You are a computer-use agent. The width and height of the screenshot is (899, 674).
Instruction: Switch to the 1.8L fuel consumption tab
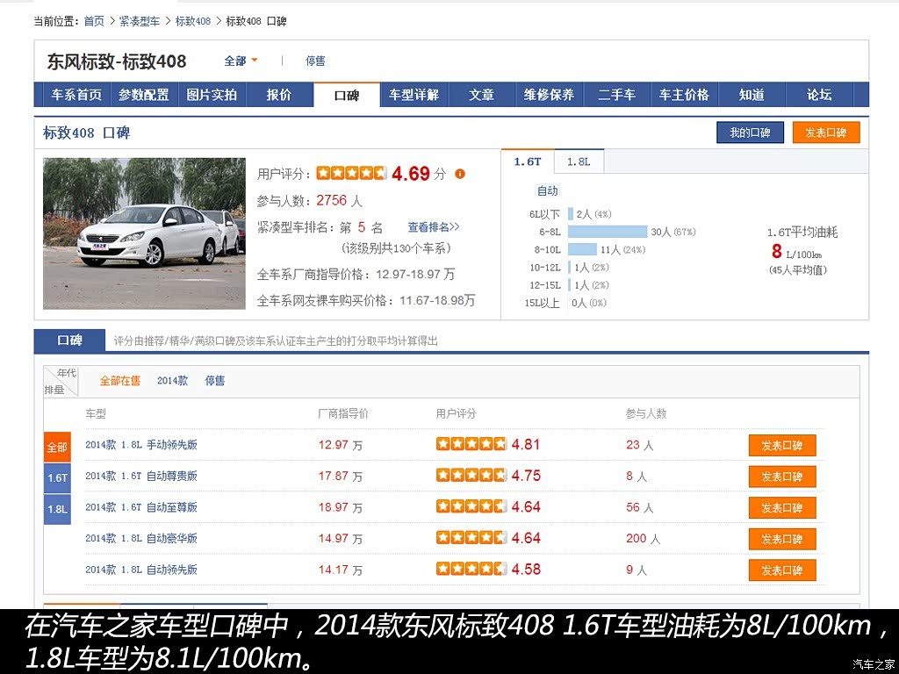[x=579, y=161]
